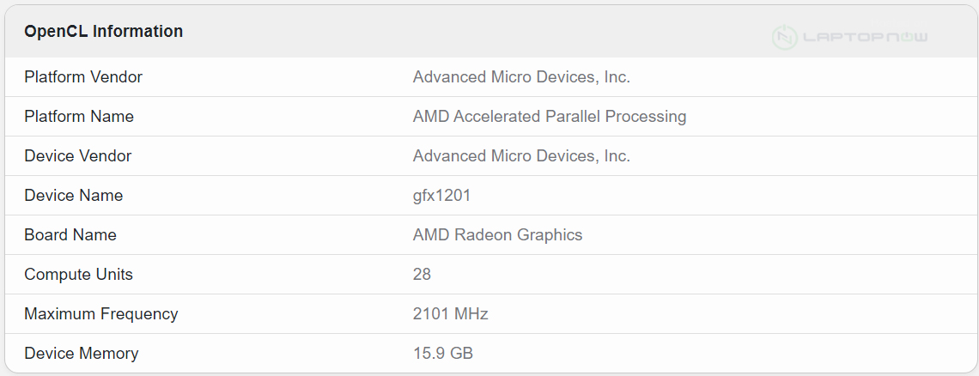Select the compute units value 28
This screenshot has height=376, width=979.
pos(422,275)
